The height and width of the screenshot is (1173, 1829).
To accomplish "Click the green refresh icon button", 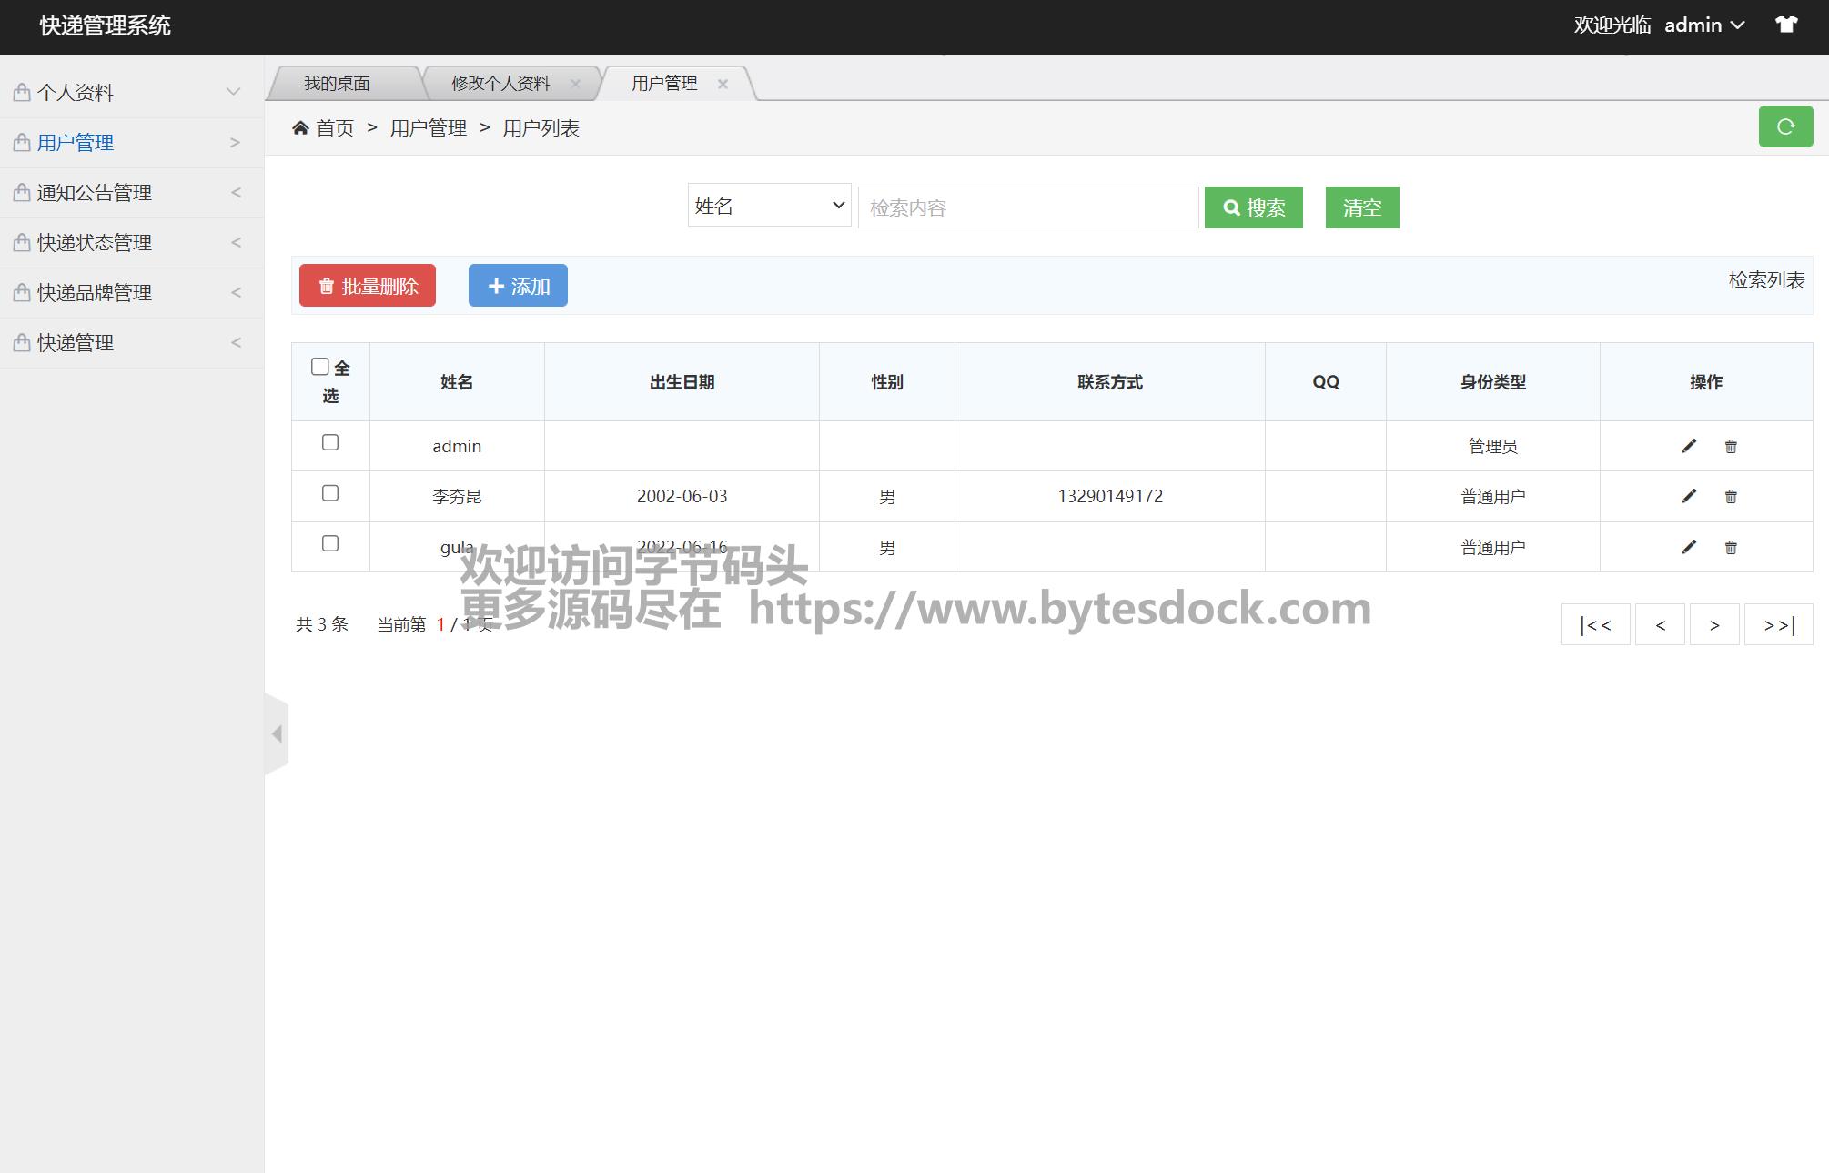I will tap(1785, 126).
